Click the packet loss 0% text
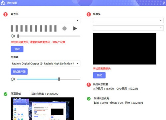This screenshot has height=120, width=166. coord(117,103)
